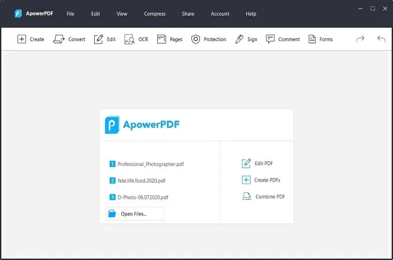This screenshot has width=393, height=260.
Task: Click the redo arrow icon
Action: 360,39
